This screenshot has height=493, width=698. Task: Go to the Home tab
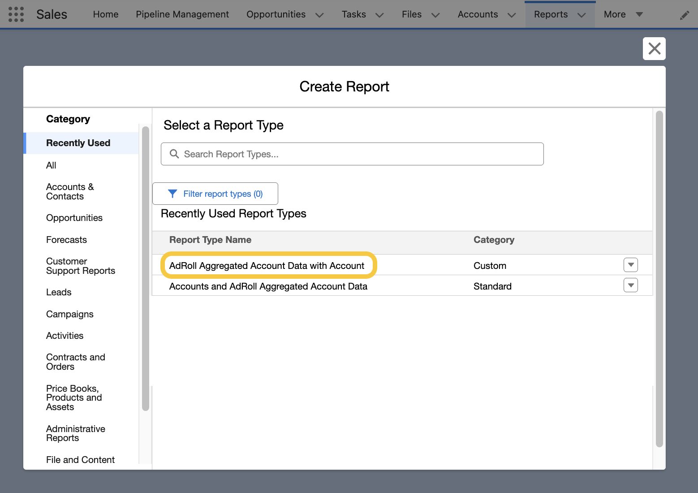click(106, 14)
